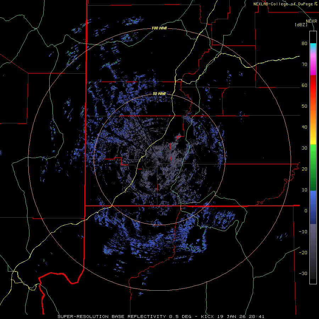Screen dimensions: 319x319
Task: Click the NEXR label above the color scale
Action: coord(311,21)
